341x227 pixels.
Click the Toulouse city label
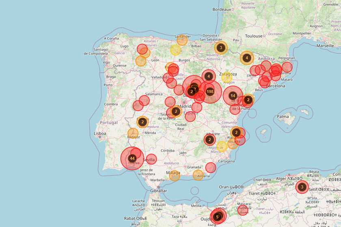(x=254, y=36)
